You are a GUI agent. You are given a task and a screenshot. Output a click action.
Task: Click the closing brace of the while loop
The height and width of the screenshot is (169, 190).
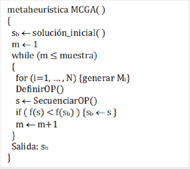(13, 135)
